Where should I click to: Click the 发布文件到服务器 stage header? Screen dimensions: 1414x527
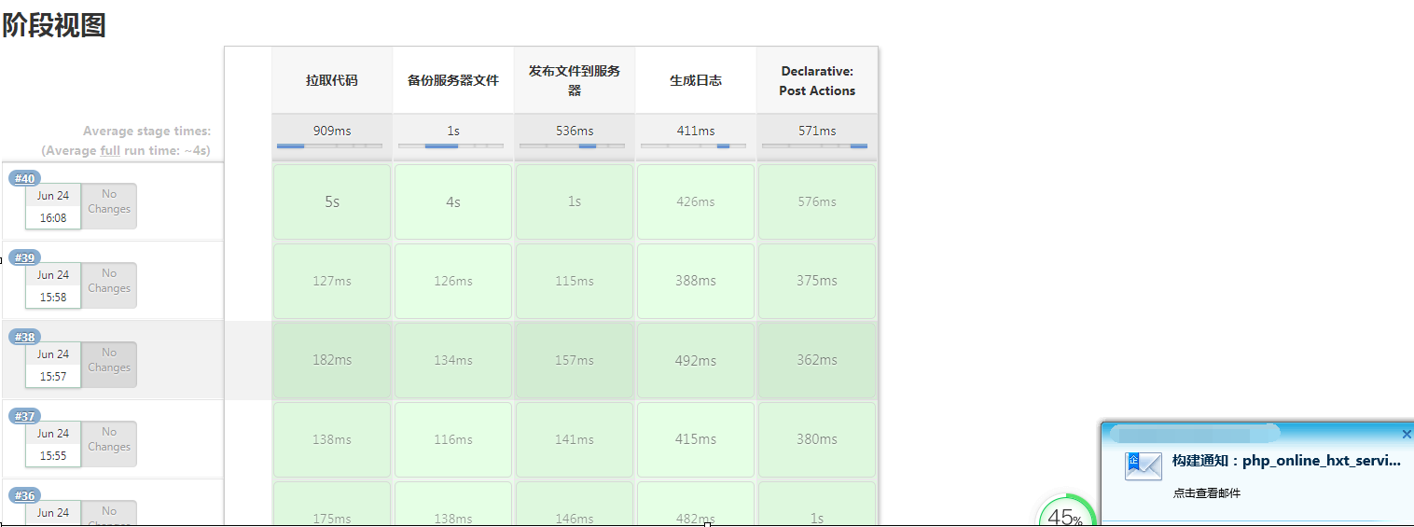(x=575, y=80)
